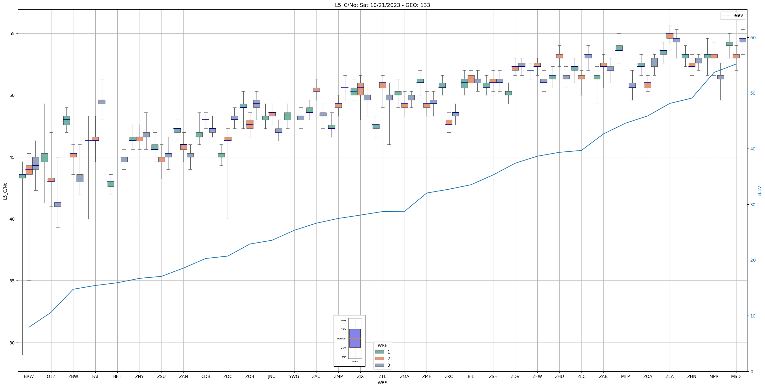Click the ZTL x-axis label
This screenshot has height=388, width=765.
click(x=382, y=376)
